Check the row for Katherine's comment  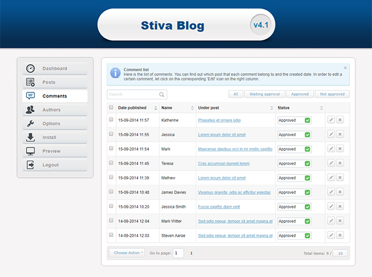(x=111, y=119)
